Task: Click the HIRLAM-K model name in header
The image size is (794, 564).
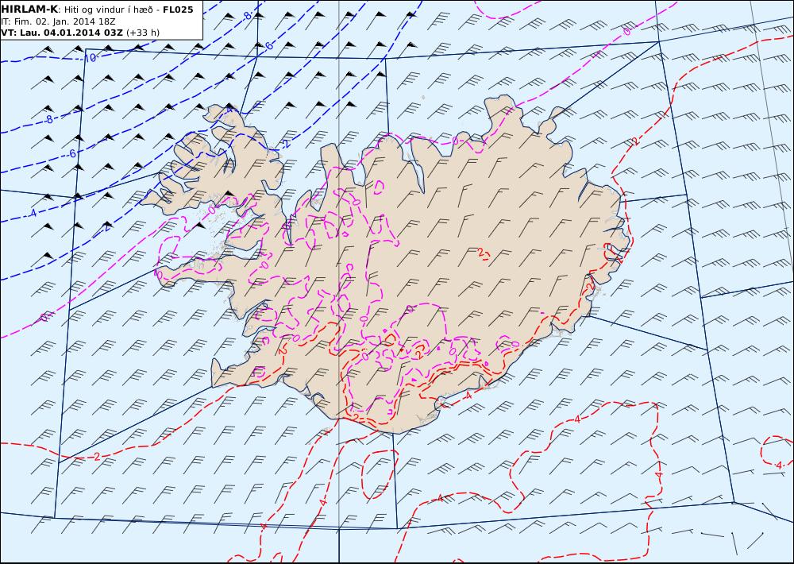Action: click(30, 9)
